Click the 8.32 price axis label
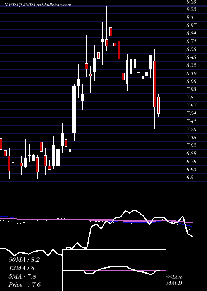The height and width of the screenshot is (291, 207). [x=191, y=65]
